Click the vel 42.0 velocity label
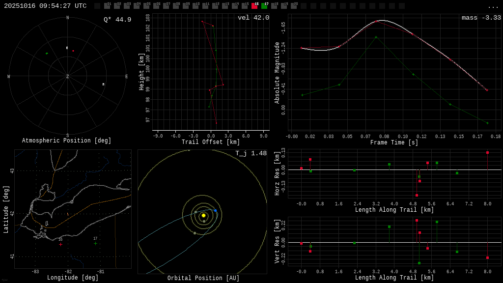This screenshot has width=503, height=283. [253, 18]
